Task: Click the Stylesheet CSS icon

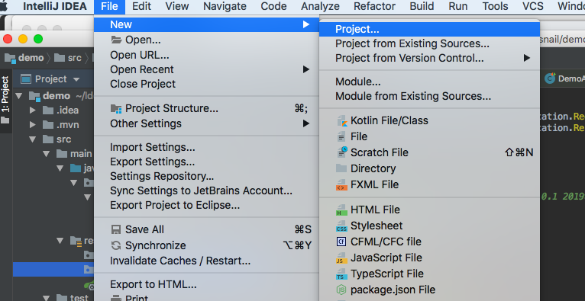Action: pyautogui.click(x=341, y=226)
